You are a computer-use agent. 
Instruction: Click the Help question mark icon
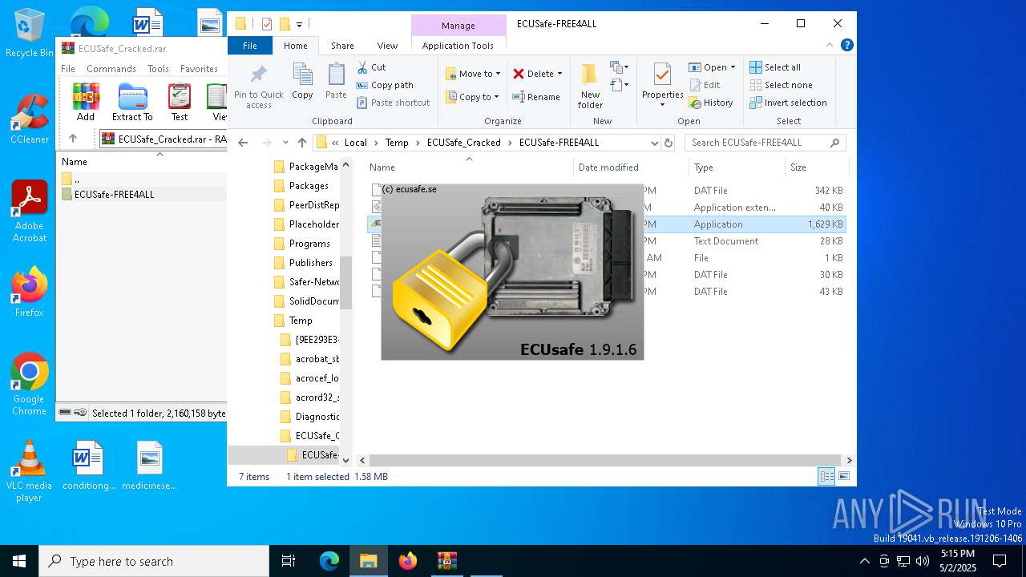coord(846,46)
